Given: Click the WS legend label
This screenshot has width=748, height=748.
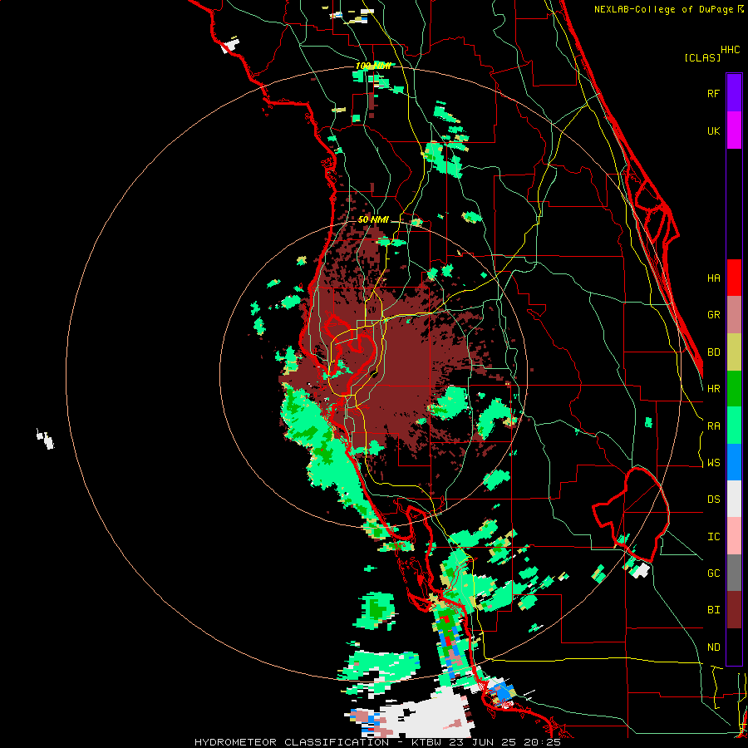Looking at the screenshot, I should point(713,463).
